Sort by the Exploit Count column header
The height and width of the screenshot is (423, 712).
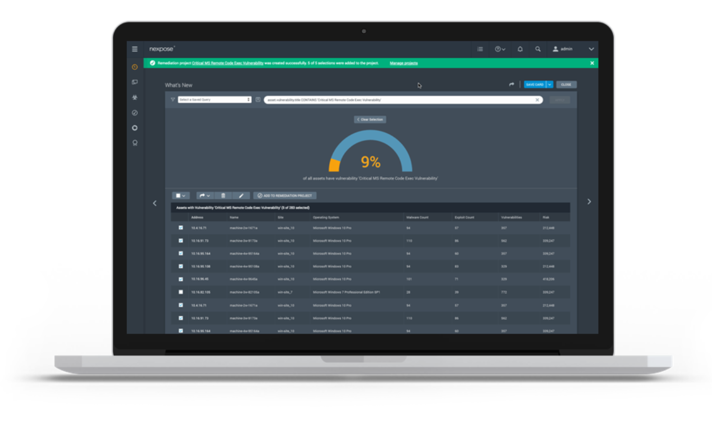point(464,217)
